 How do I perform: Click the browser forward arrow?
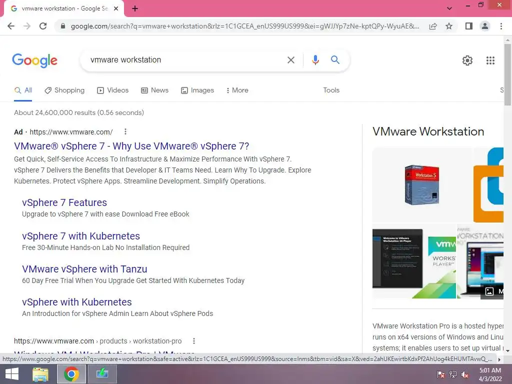coord(27,26)
